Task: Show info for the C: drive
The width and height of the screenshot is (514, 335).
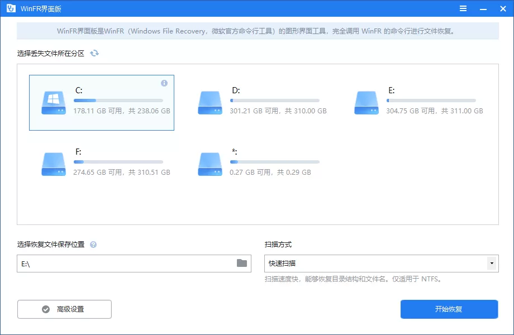Action: click(x=164, y=83)
